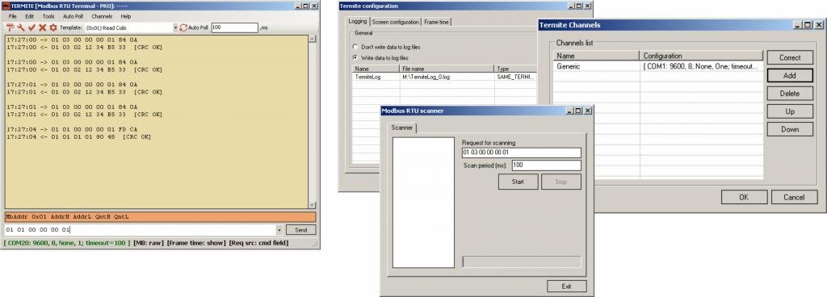Click the Termite application title bar icon
Screen dimensions: 827x297
click(x=6, y=6)
